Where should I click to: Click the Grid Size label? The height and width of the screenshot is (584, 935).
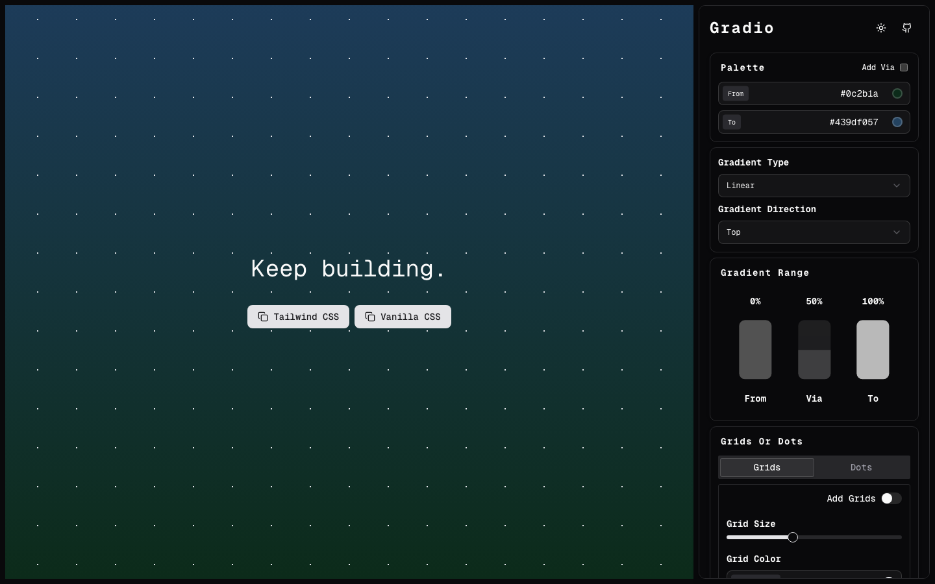coord(751,524)
